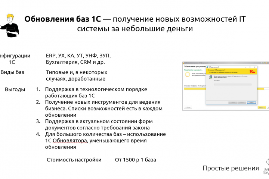269x179 pixels.
Task: Click the 'Виды баз' label
Action: (x=12, y=72)
